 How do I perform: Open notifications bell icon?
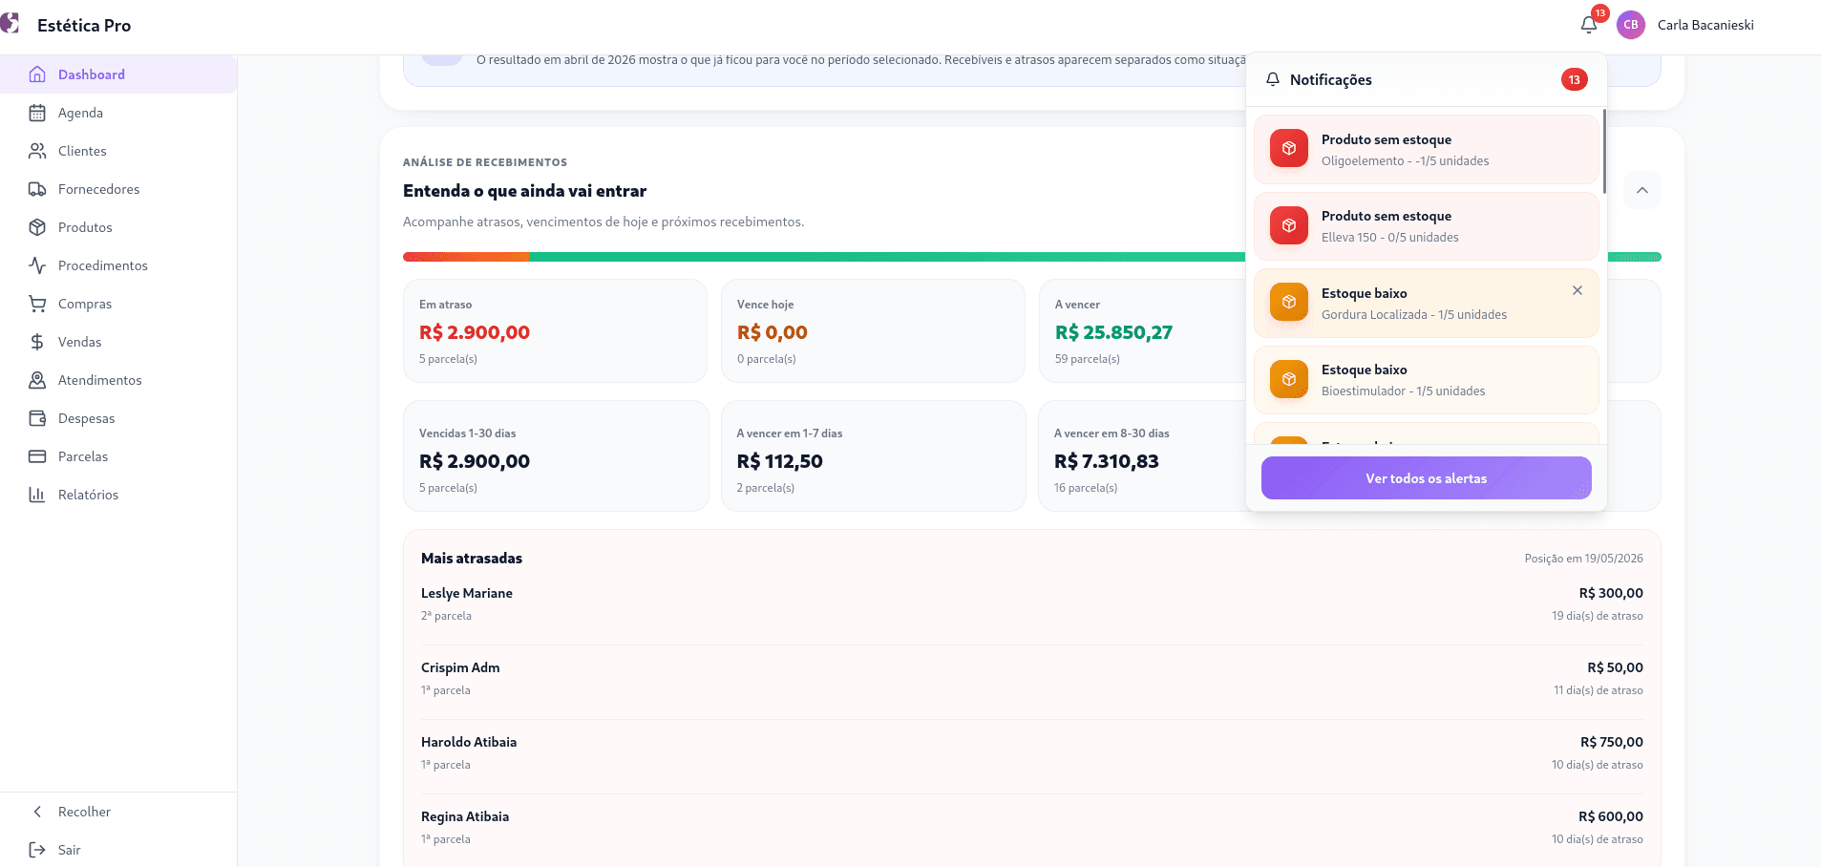click(1589, 25)
